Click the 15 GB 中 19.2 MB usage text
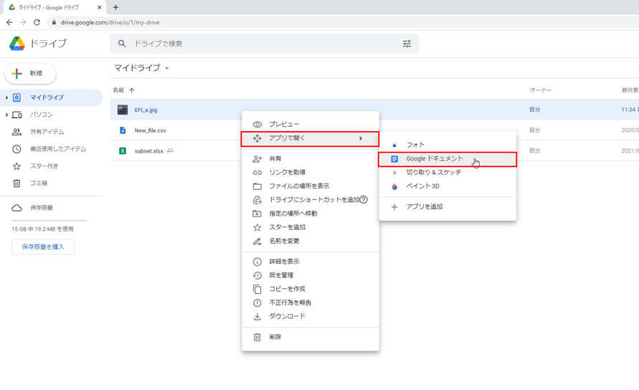This screenshot has width=639, height=390. 42,229
